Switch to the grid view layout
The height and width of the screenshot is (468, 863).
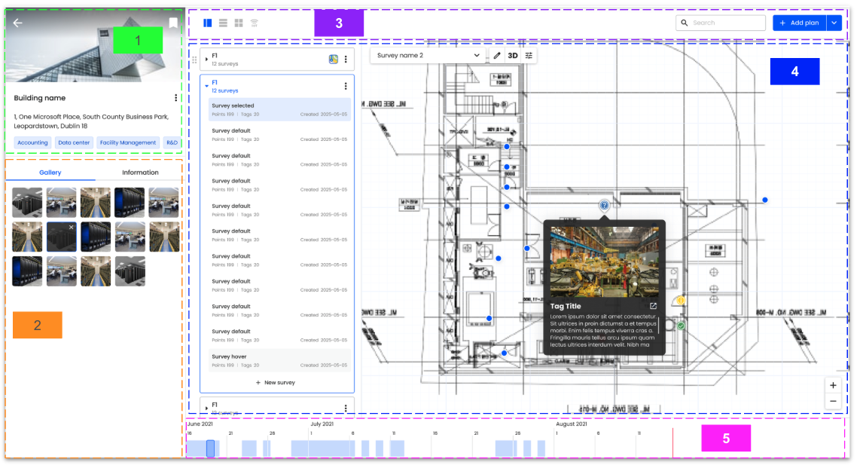[238, 23]
